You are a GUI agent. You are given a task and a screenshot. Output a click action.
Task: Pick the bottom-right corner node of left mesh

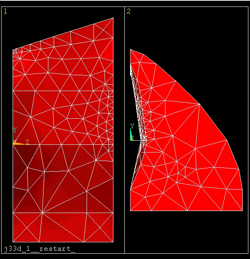(x=113, y=242)
